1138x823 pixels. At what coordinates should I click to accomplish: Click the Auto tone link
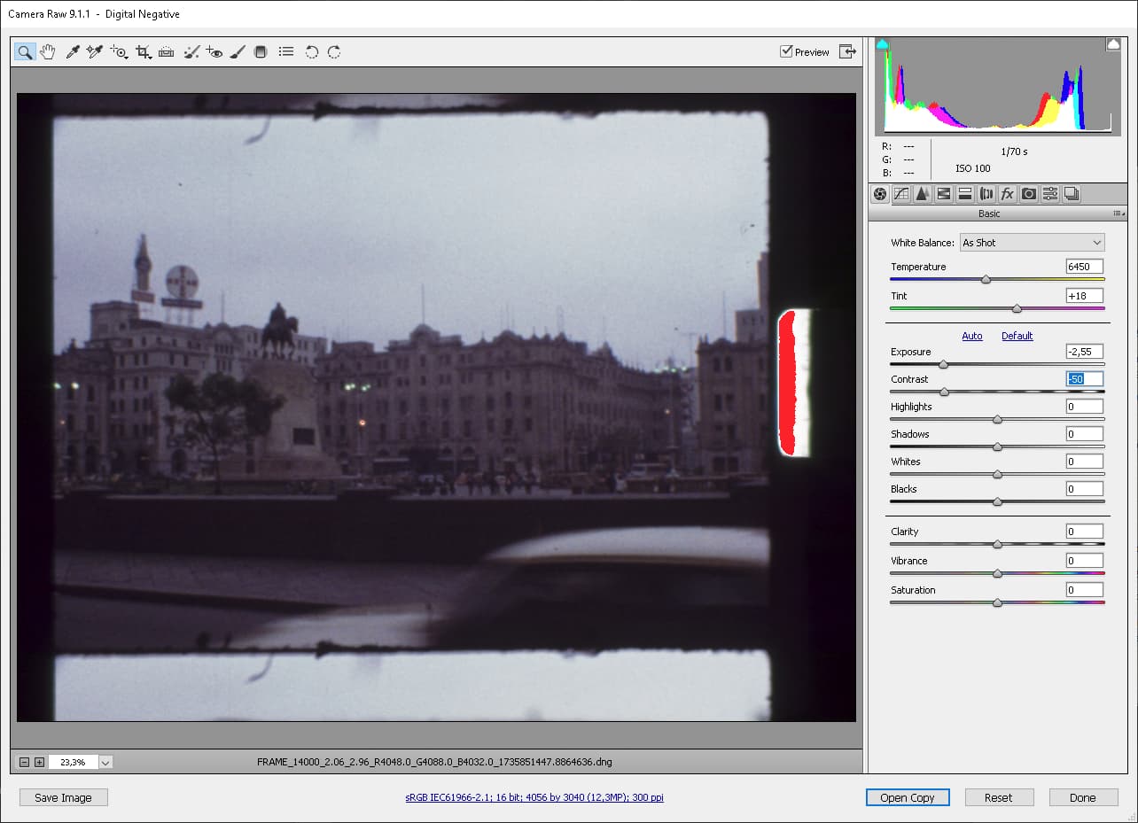(972, 336)
